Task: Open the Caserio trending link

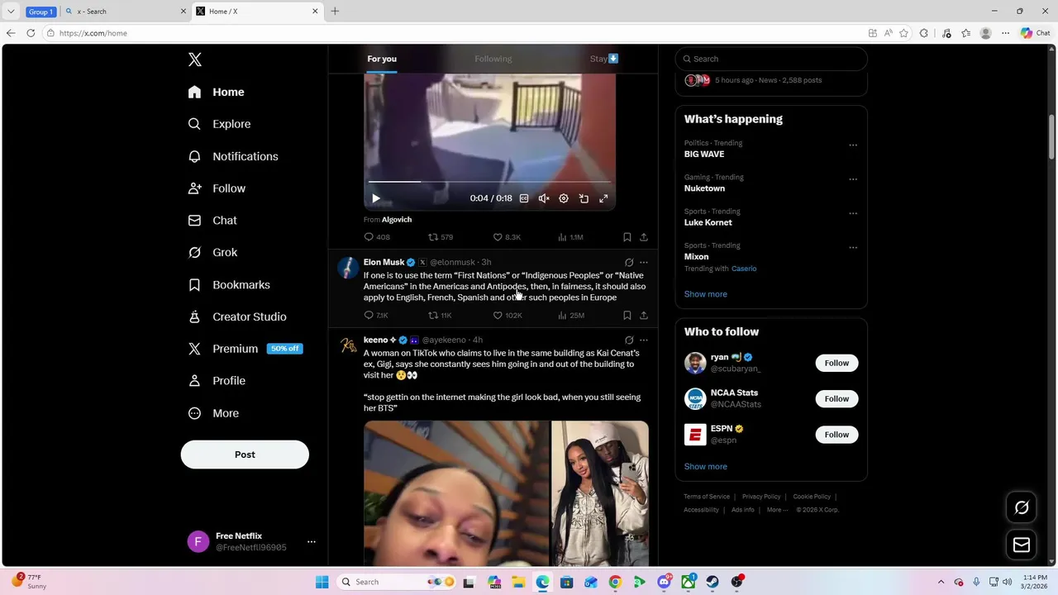Action: [x=744, y=269]
